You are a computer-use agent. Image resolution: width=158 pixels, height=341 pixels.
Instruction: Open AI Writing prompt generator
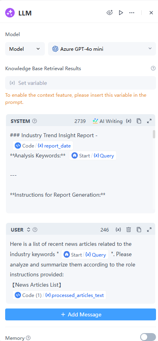(108, 121)
